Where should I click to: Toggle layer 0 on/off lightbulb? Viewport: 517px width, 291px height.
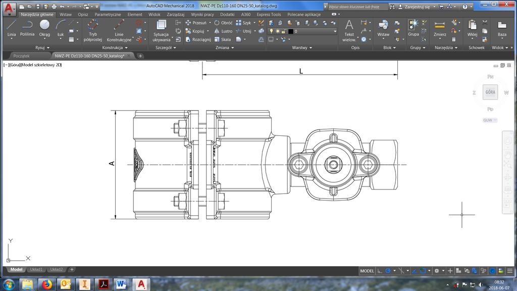[271, 31]
